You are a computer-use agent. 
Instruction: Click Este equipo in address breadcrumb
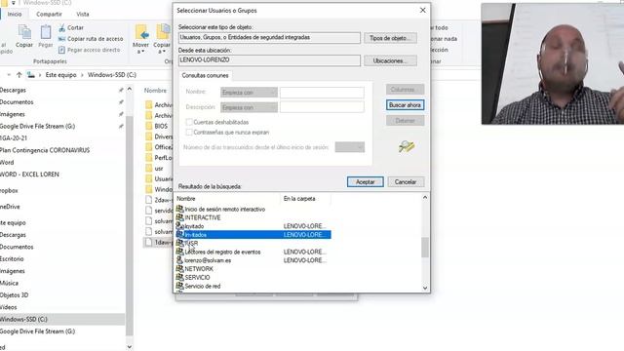[60, 75]
